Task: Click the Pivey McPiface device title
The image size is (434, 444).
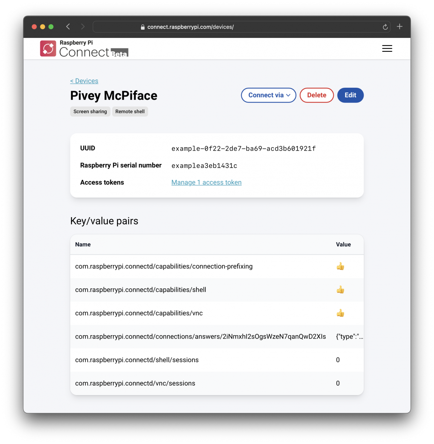Action: click(x=114, y=96)
